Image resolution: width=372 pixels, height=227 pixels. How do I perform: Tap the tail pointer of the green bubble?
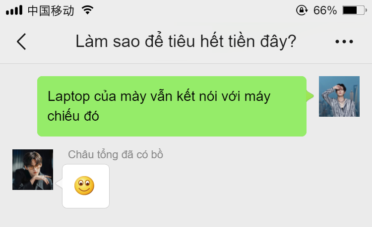[x=310, y=96]
